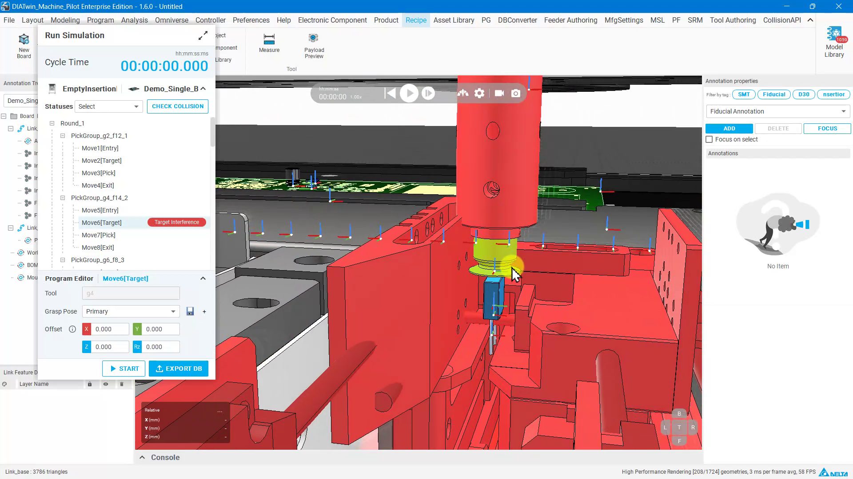Viewport: 853px width, 479px height.
Task: Open the Grasp Pose dropdown
Action: (131, 311)
